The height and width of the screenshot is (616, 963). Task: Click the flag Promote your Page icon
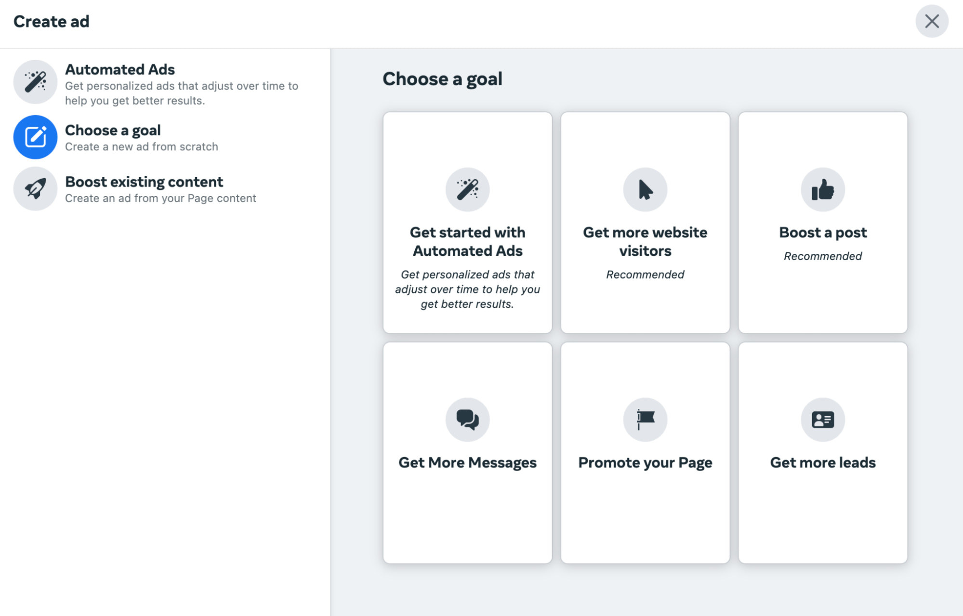click(x=645, y=419)
